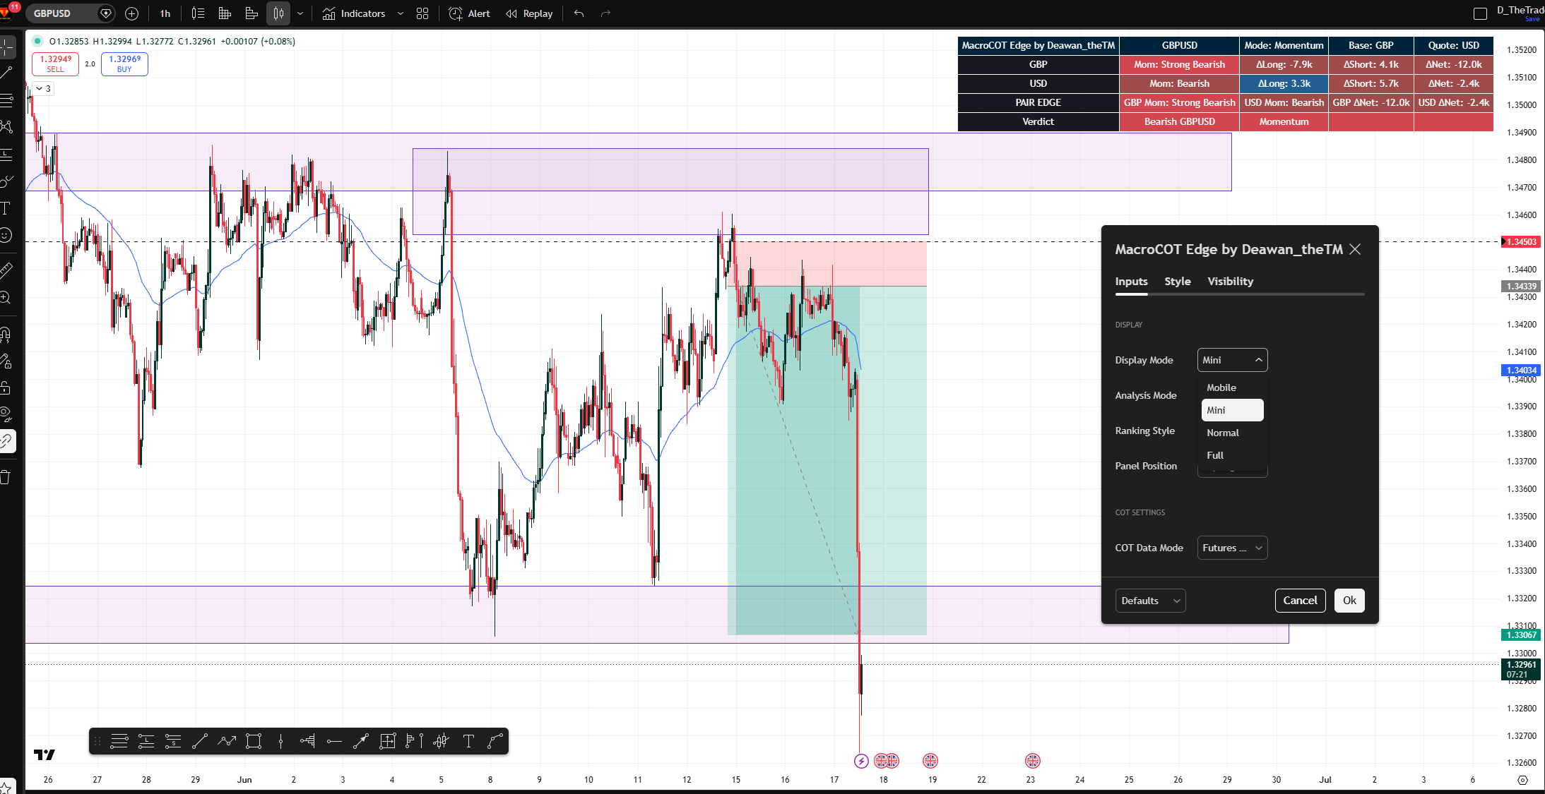
Task: Expand the chart style dropdown arrow
Action: pyautogui.click(x=300, y=13)
